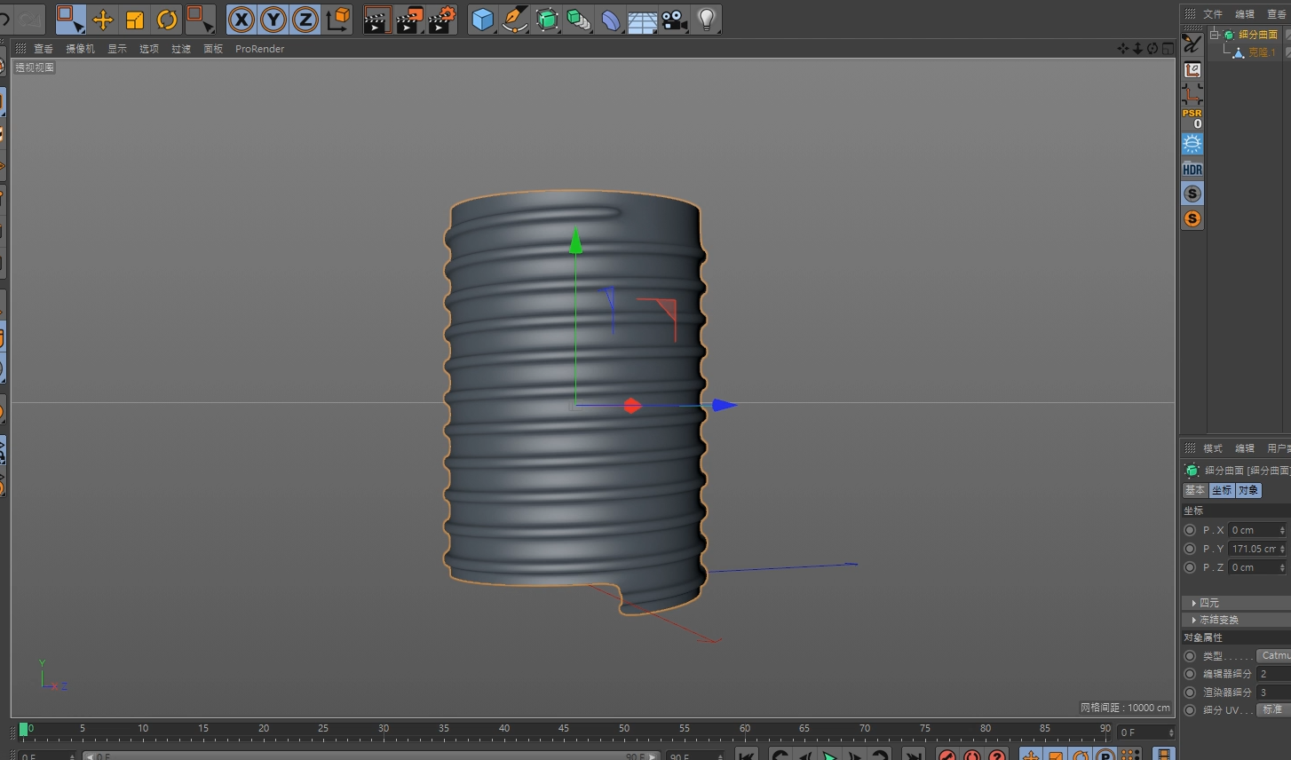
Task: Select the live selection tool
Action: 70,19
